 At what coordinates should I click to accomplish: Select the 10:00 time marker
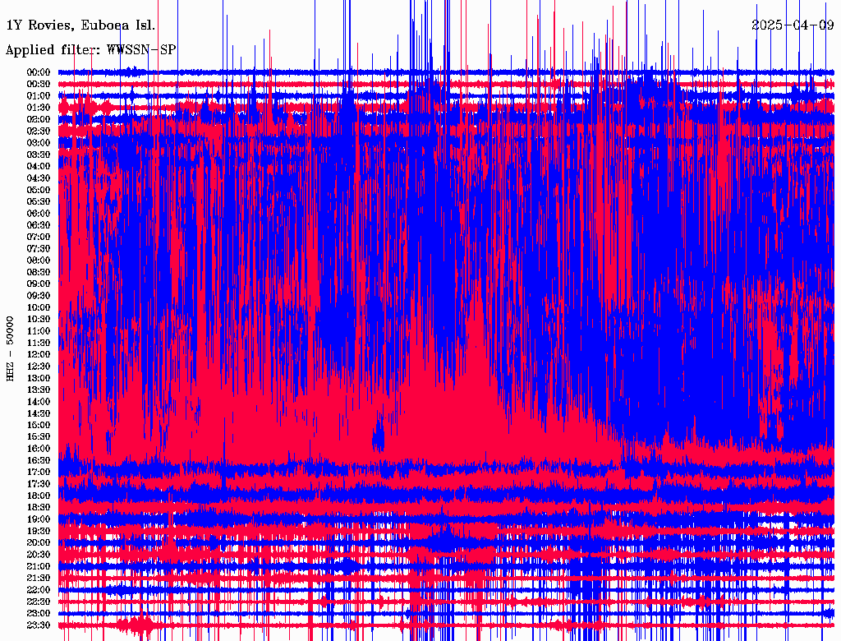pyautogui.click(x=39, y=307)
